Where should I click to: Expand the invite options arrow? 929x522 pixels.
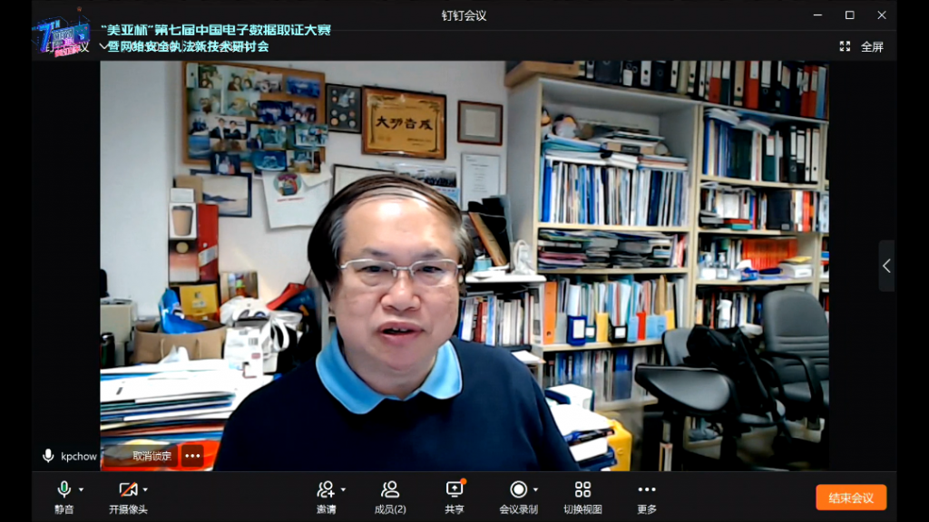[343, 490]
